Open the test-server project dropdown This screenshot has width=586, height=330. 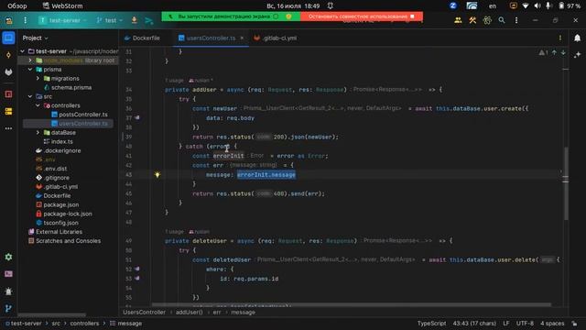pyautogui.click(x=63, y=20)
